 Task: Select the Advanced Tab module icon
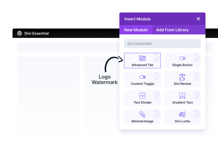[142, 58]
